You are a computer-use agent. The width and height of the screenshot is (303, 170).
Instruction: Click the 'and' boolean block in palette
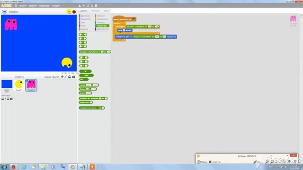coord(85,71)
